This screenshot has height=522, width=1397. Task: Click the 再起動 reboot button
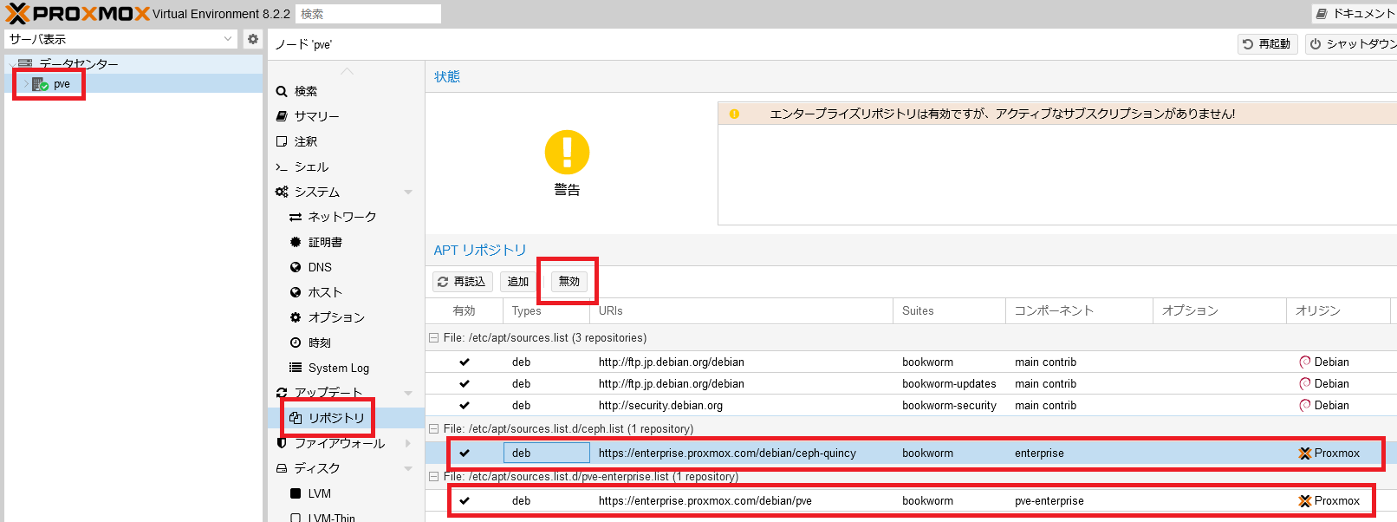(x=1266, y=44)
